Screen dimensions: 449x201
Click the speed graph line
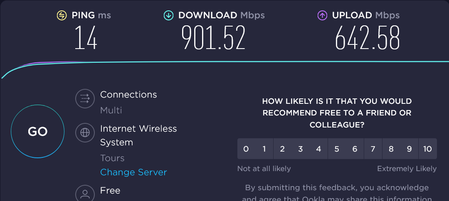pos(224,62)
